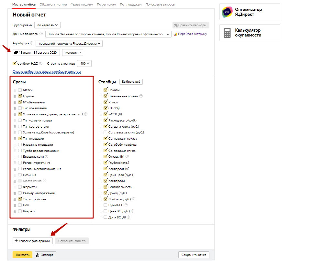This screenshot has width=312, height=263.
Task: Enable the Метки slice checkbox
Action: [x=20, y=90]
